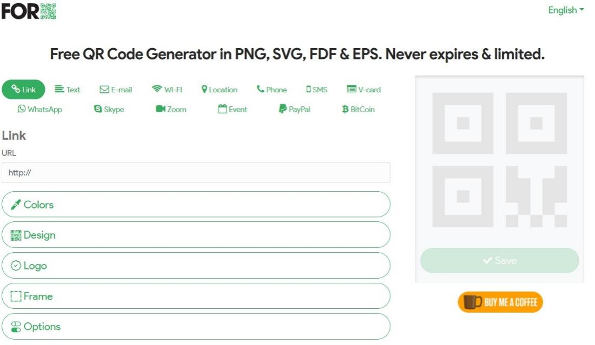This screenshot has width=595, height=345.
Task: Expand the Options section
Action: pos(196,327)
